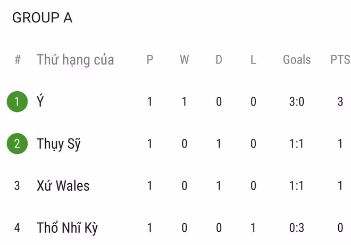Select the Thổ Nhĩ Kỳ team name
The image size is (351, 245).
pos(67,228)
